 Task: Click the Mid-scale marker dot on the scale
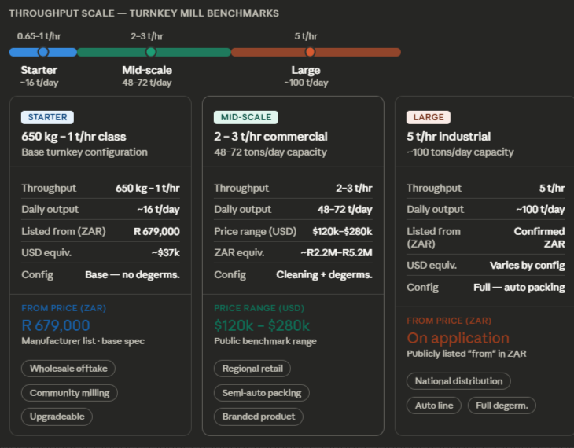(x=151, y=52)
